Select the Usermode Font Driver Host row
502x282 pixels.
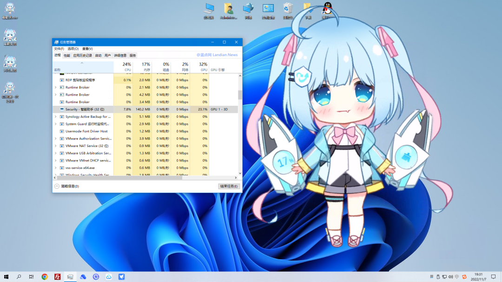[145, 131]
